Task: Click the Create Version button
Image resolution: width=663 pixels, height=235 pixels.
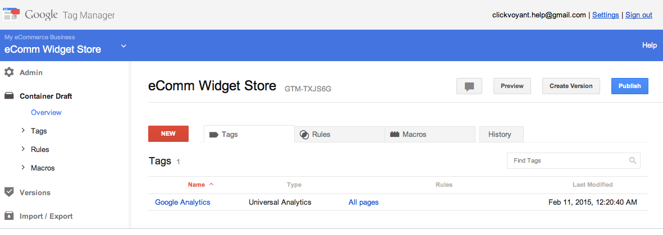Action: tap(571, 86)
